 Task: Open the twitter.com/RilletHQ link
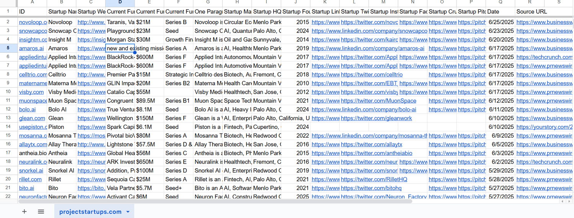374,179
